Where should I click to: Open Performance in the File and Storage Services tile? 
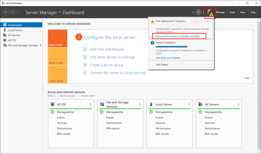[x=114, y=123]
